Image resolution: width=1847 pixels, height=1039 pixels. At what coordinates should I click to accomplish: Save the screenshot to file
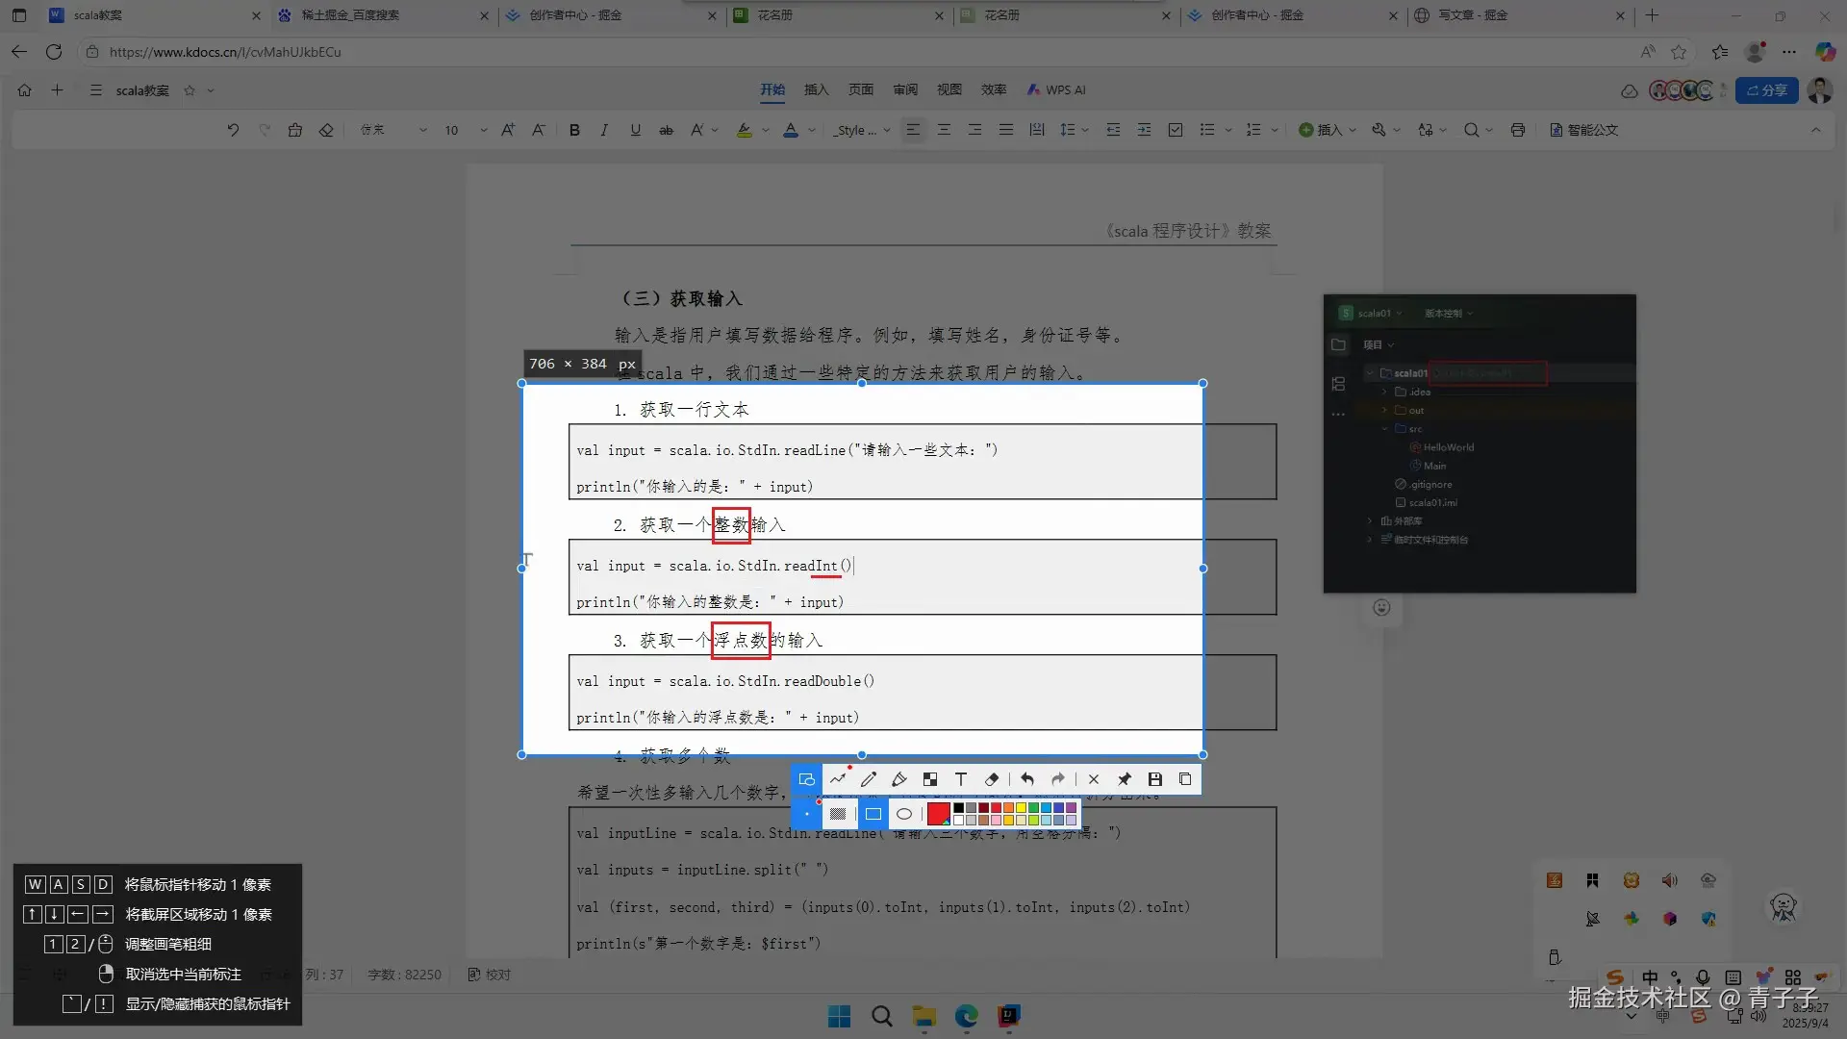pos(1155,779)
